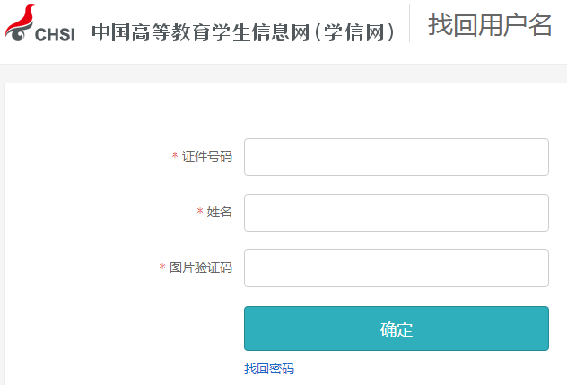The image size is (567, 385).
Task: Click blank panel area left of 确定 button
Action: (123, 328)
